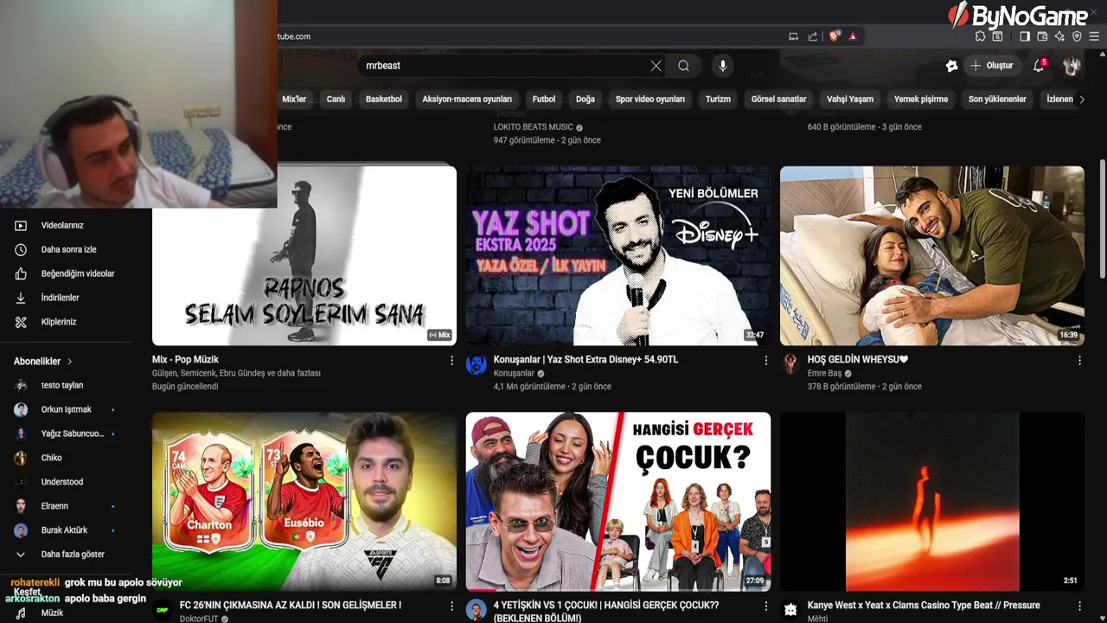
Task: Select the Futbol chip
Action: (544, 100)
